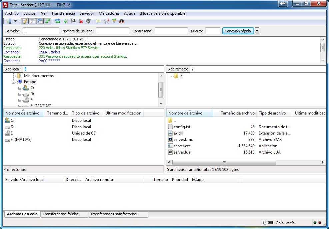Click the Sitio remoto path field
Viewport: 329px width, 229px height.
tap(258, 69)
